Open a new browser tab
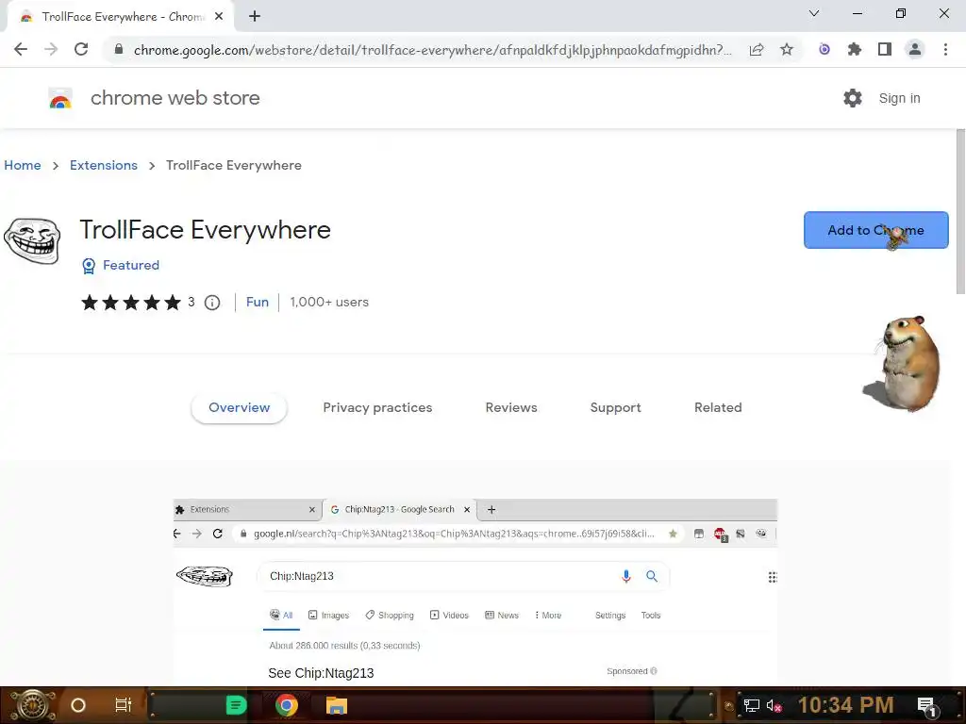 (255, 17)
